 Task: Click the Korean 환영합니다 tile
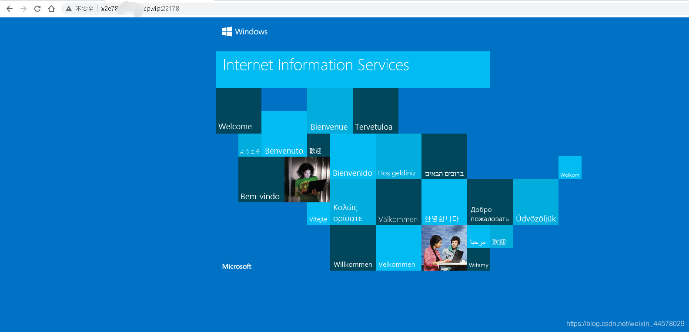444,202
